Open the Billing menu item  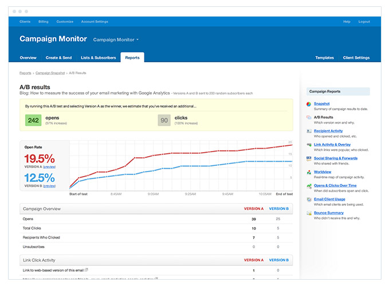43,22
